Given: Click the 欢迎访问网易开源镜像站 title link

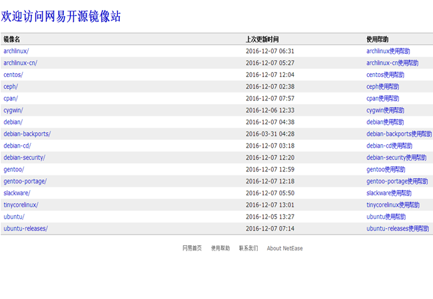Looking at the screenshot, I should click(61, 16).
